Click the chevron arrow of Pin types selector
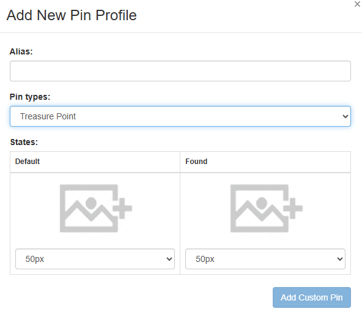The image size is (362, 325). [x=345, y=116]
